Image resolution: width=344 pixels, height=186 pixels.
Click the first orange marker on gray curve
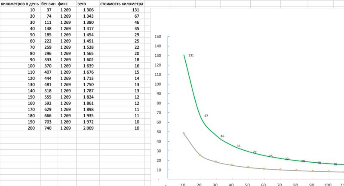184,133
